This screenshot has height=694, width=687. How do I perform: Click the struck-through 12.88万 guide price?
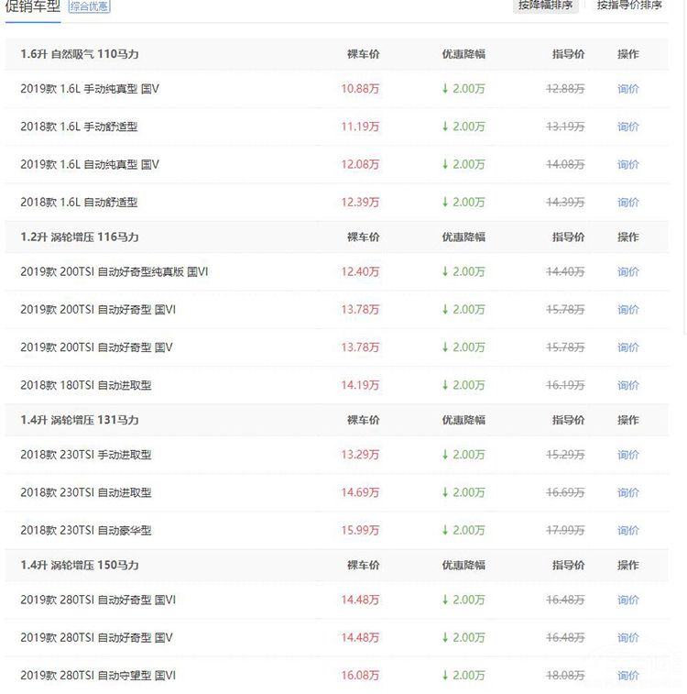(565, 89)
